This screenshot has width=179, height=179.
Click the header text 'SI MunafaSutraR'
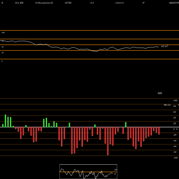click(x=44, y=3)
